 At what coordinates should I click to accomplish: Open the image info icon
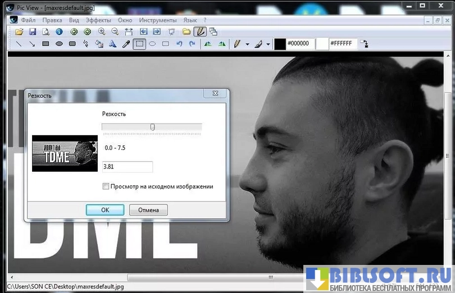[59, 31]
